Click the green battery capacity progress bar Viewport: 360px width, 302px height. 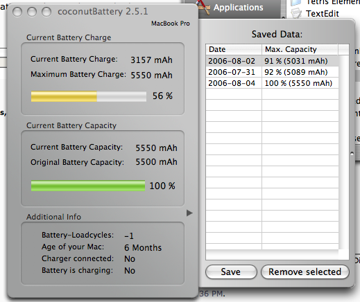tap(88, 186)
